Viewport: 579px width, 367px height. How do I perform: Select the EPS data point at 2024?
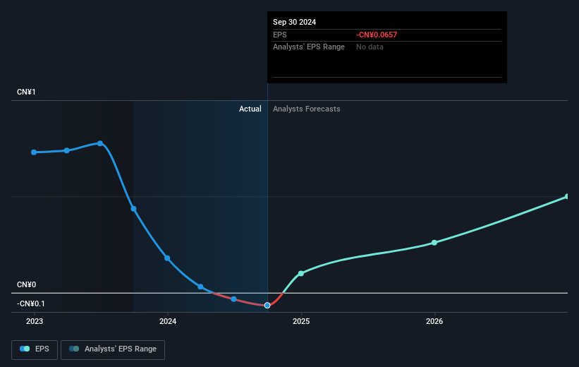(167, 258)
